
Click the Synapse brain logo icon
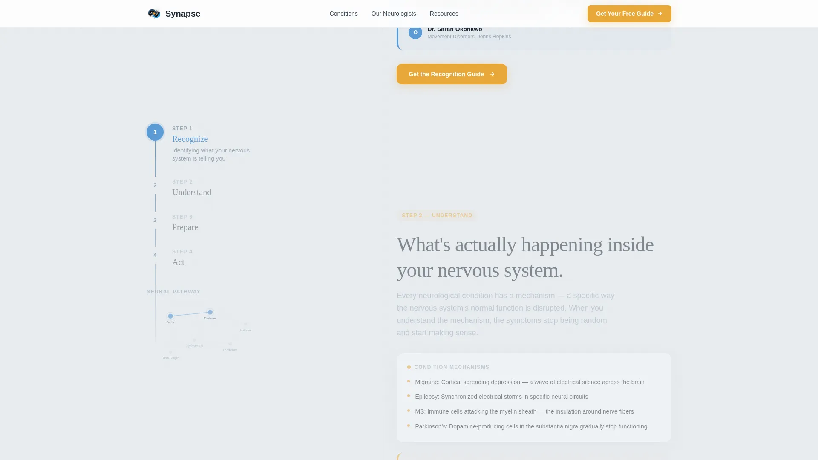[154, 14]
